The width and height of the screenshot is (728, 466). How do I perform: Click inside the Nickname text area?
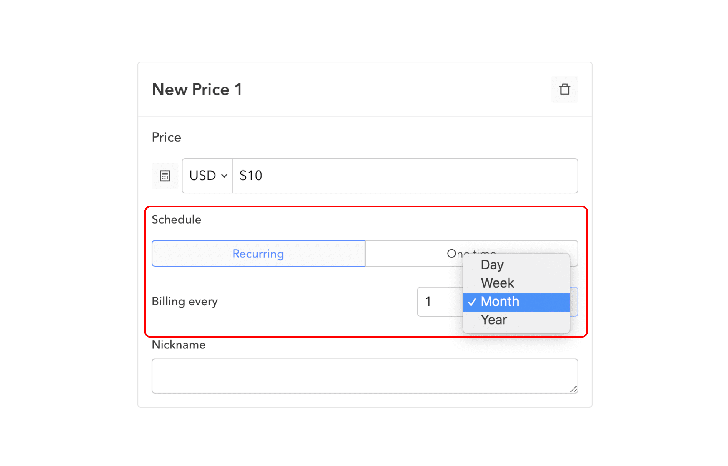[x=363, y=375]
